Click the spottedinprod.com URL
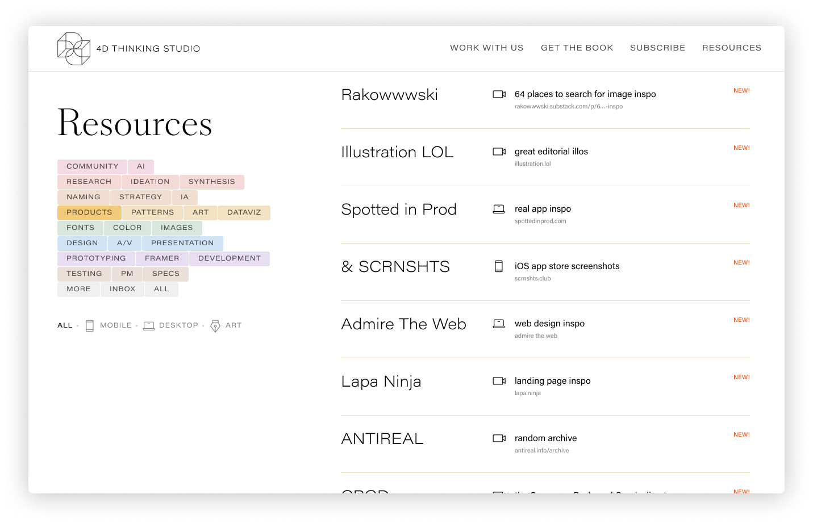The width and height of the screenshot is (813, 524). [x=540, y=221]
